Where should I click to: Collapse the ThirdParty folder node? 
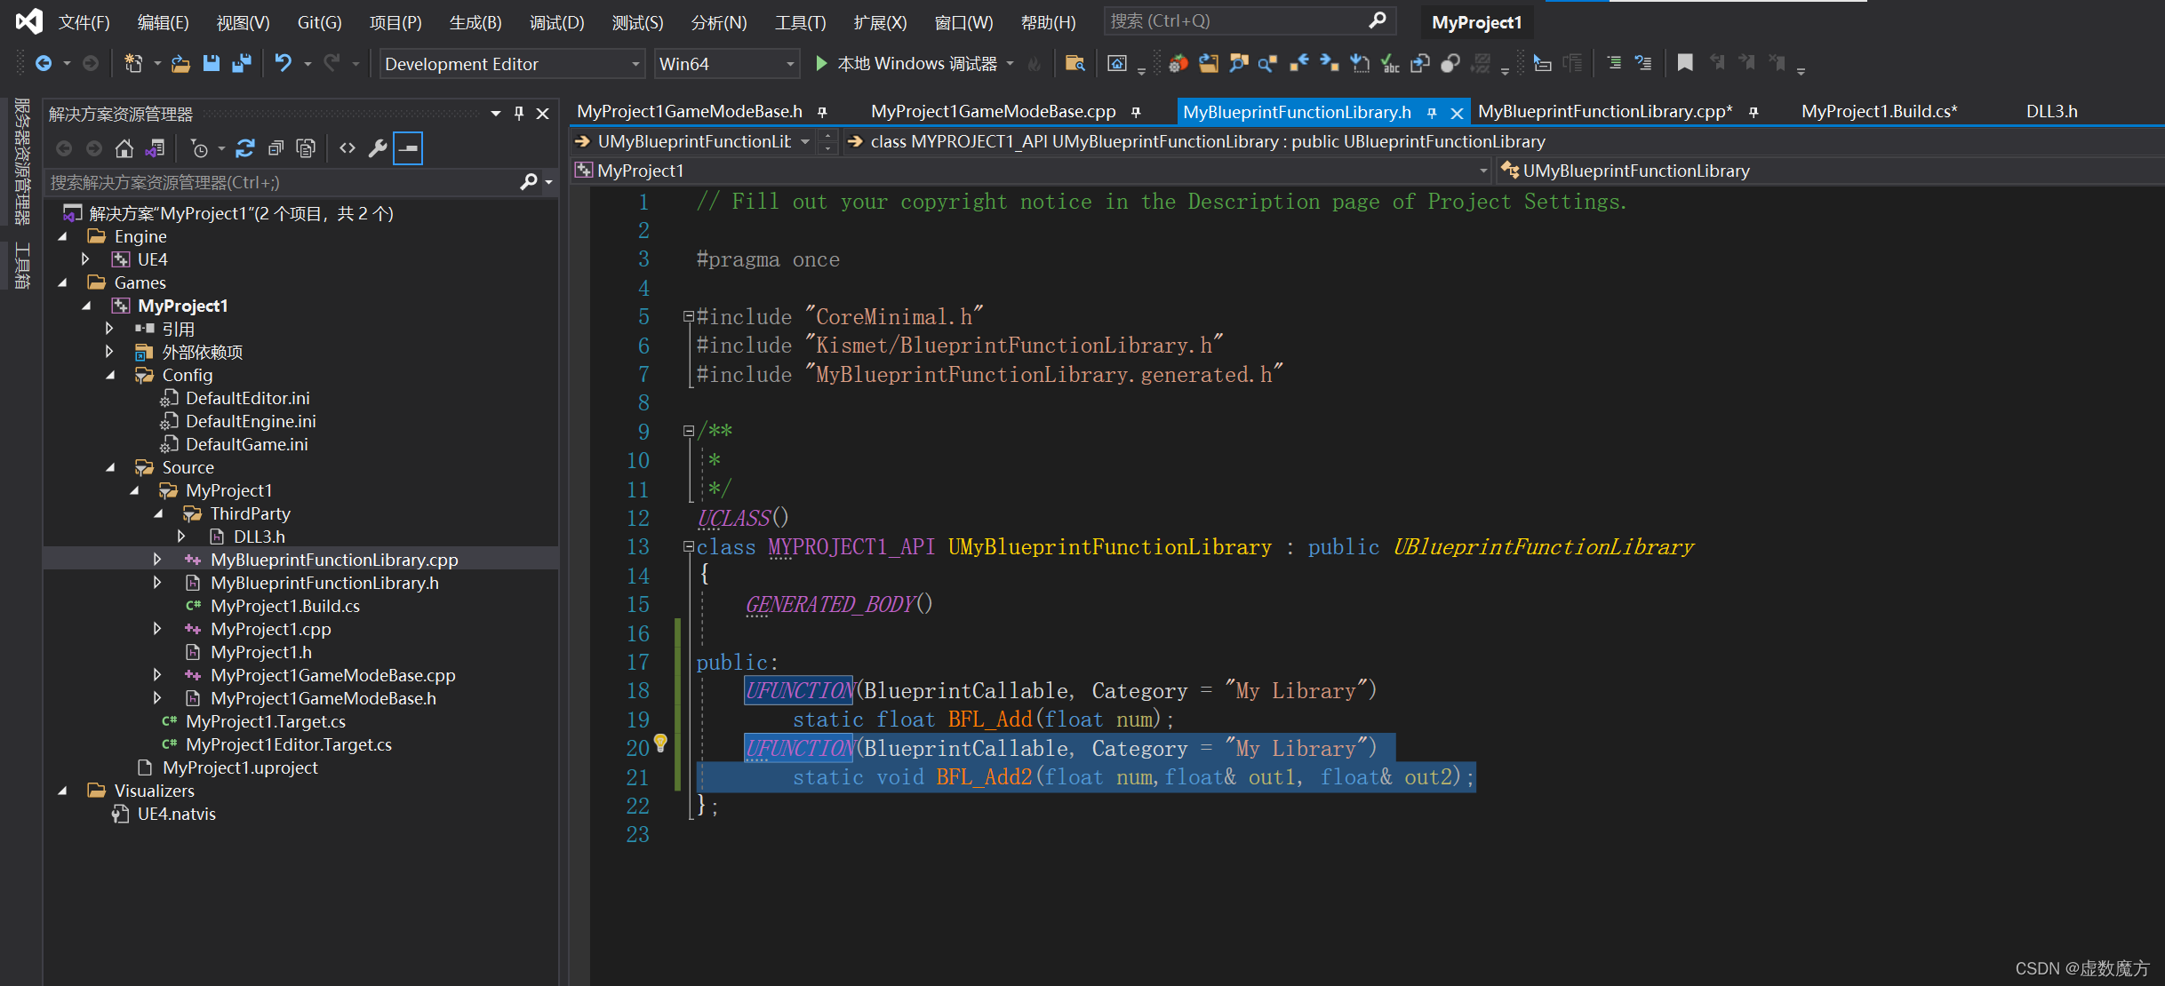pyautogui.click(x=158, y=513)
